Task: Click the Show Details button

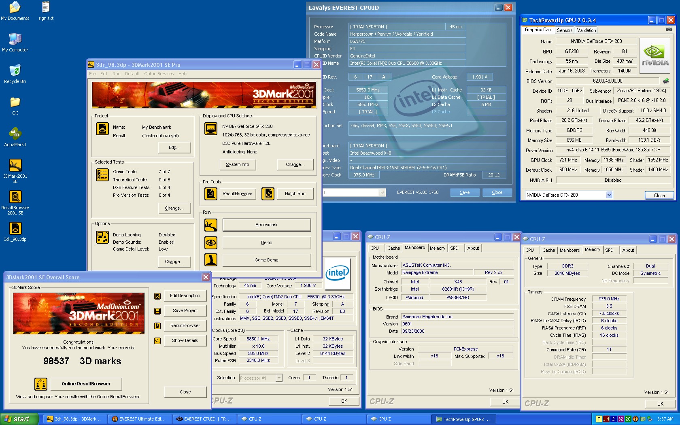Action: (x=185, y=341)
